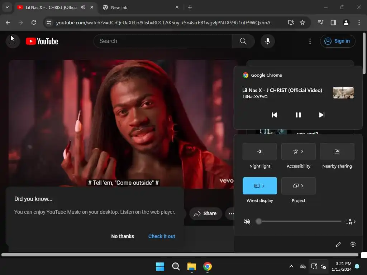
Task: Show hidden tray icons chevron
Action: tap(291, 266)
